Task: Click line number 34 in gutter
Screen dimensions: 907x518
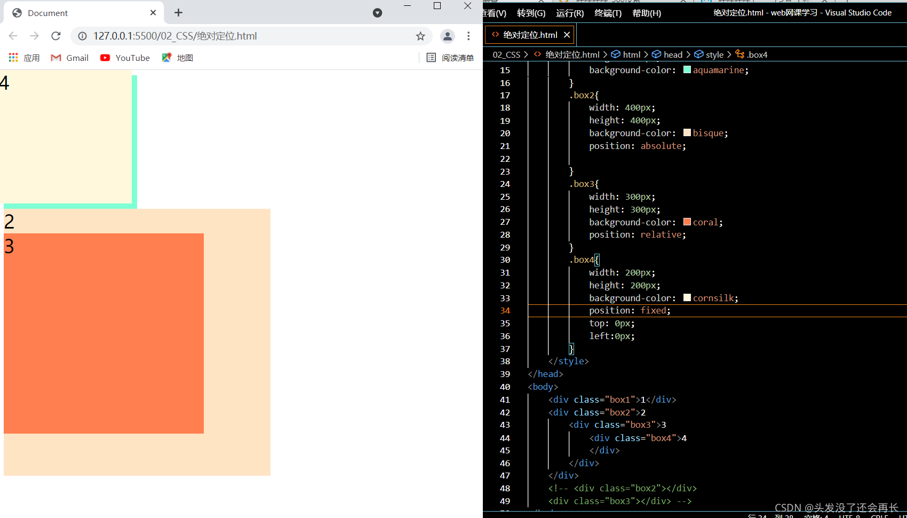Action: click(x=505, y=310)
